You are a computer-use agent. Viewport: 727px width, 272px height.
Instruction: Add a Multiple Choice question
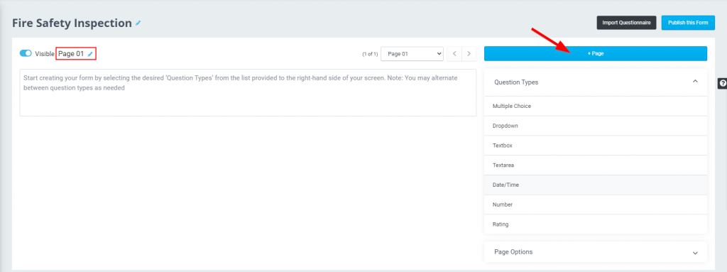tap(596, 107)
